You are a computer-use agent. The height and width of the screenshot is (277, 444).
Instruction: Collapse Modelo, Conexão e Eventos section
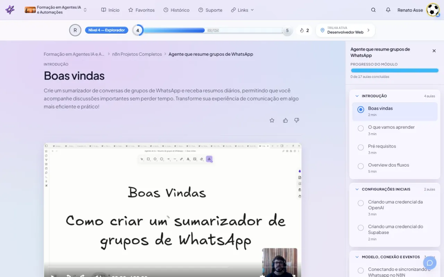(357, 257)
